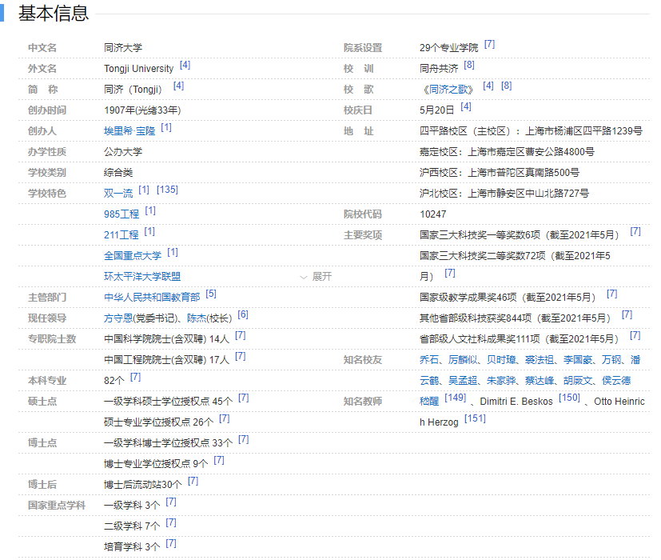Go to the 全国重点大学 page link

pos(133,255)
